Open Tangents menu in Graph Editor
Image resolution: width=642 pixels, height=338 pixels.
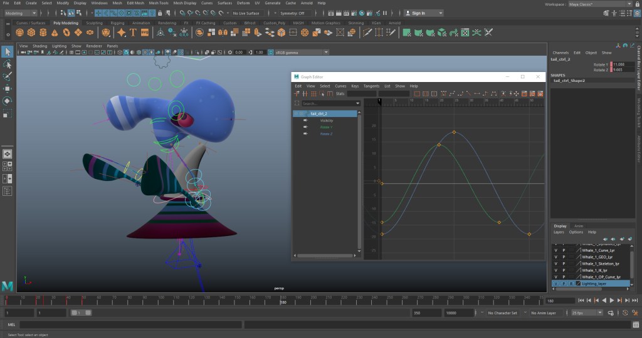coord(371,86)
